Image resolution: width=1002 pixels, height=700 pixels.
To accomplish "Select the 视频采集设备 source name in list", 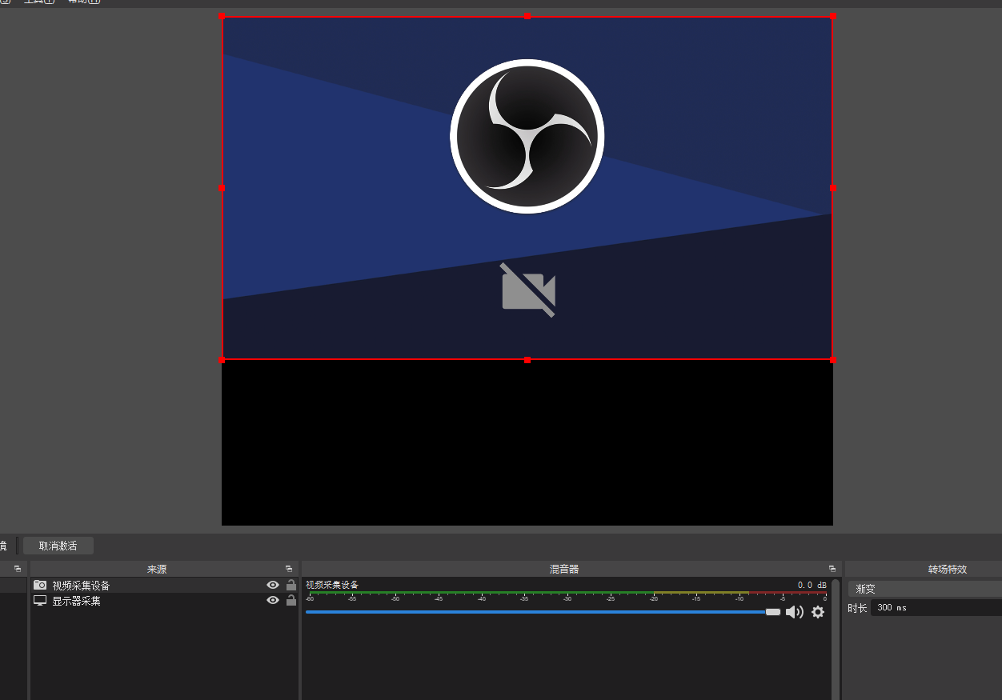I will (x=82, y=586).
